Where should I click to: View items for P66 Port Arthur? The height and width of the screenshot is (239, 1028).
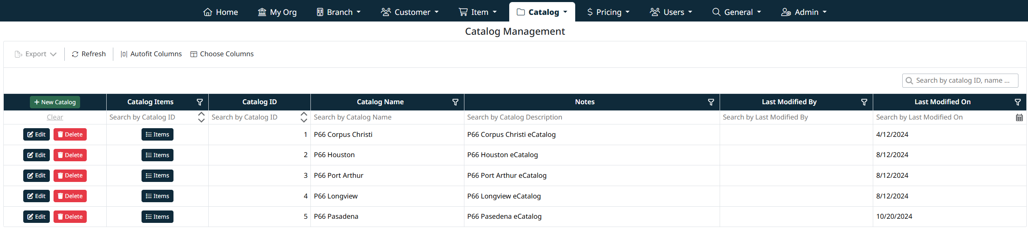coord(157,176)
